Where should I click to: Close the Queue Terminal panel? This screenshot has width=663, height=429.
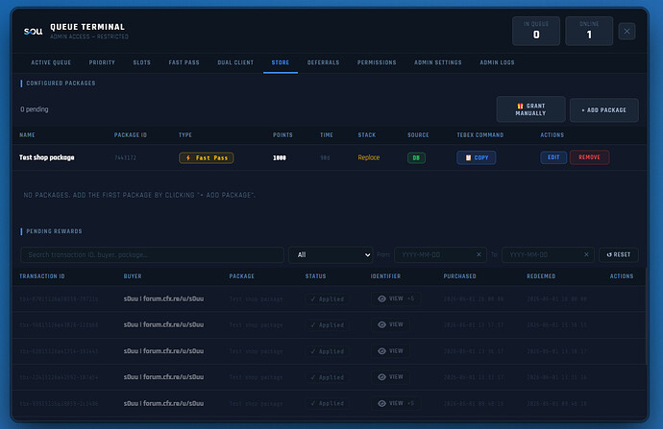626,32
